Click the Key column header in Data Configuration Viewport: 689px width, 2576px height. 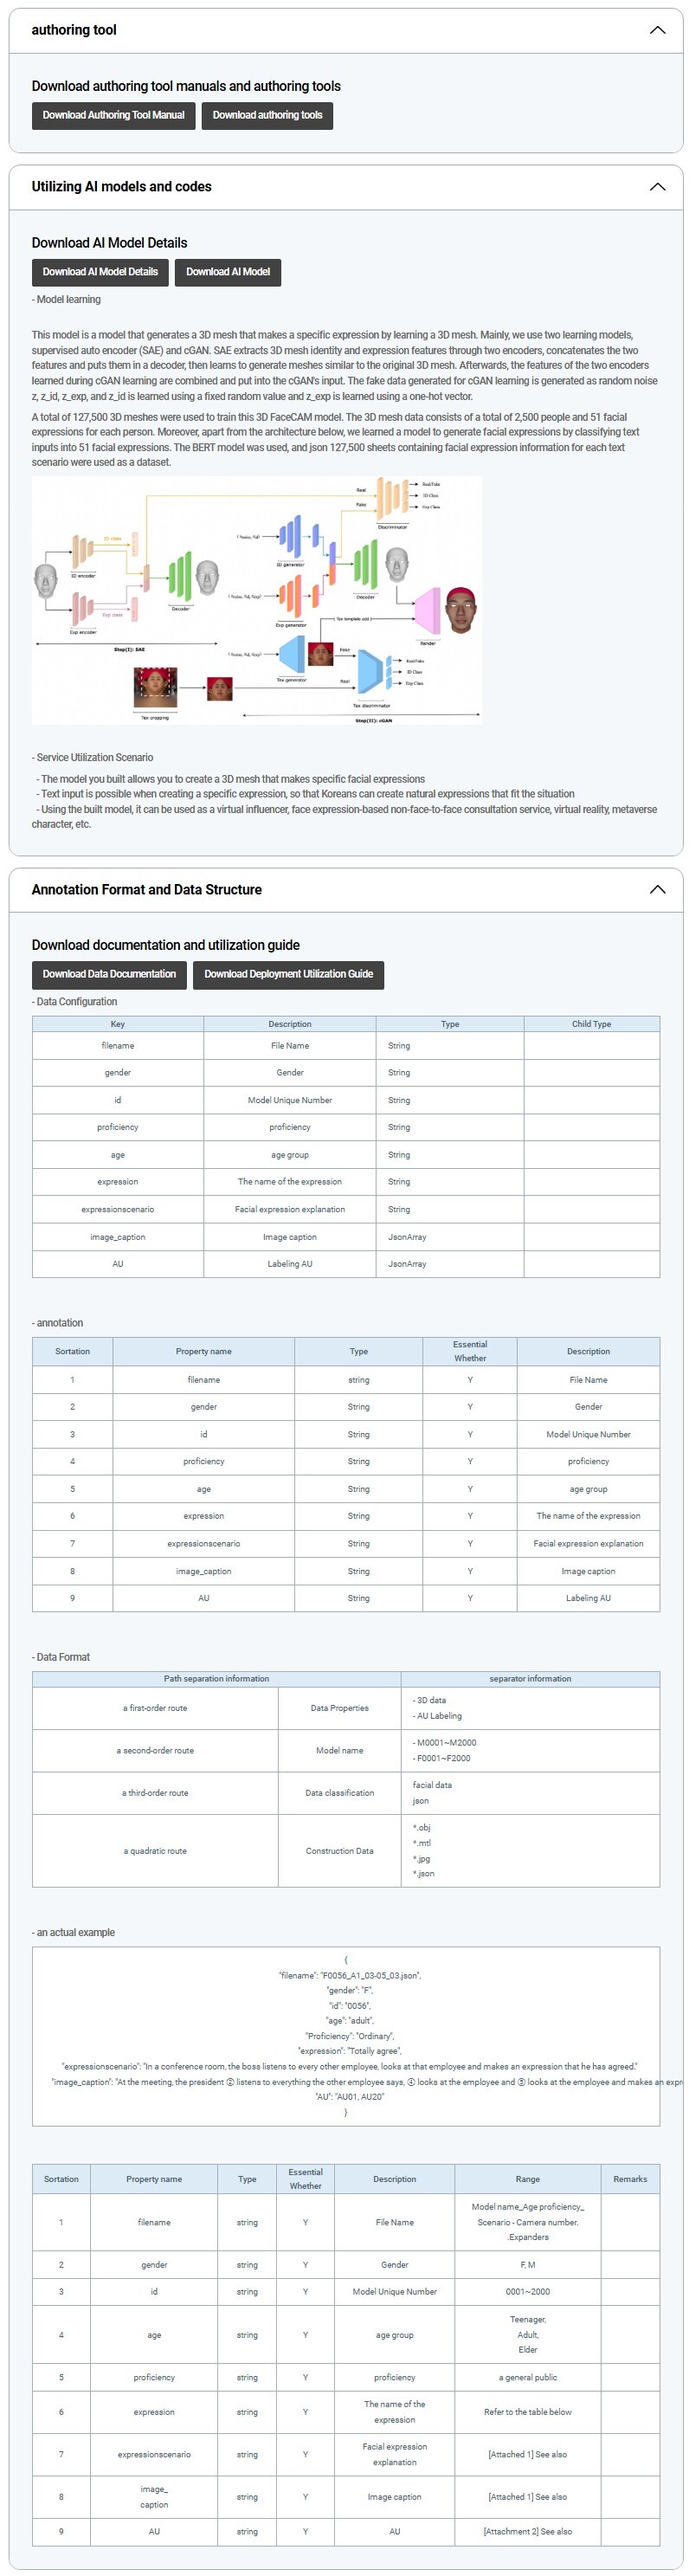point(118,1024)
